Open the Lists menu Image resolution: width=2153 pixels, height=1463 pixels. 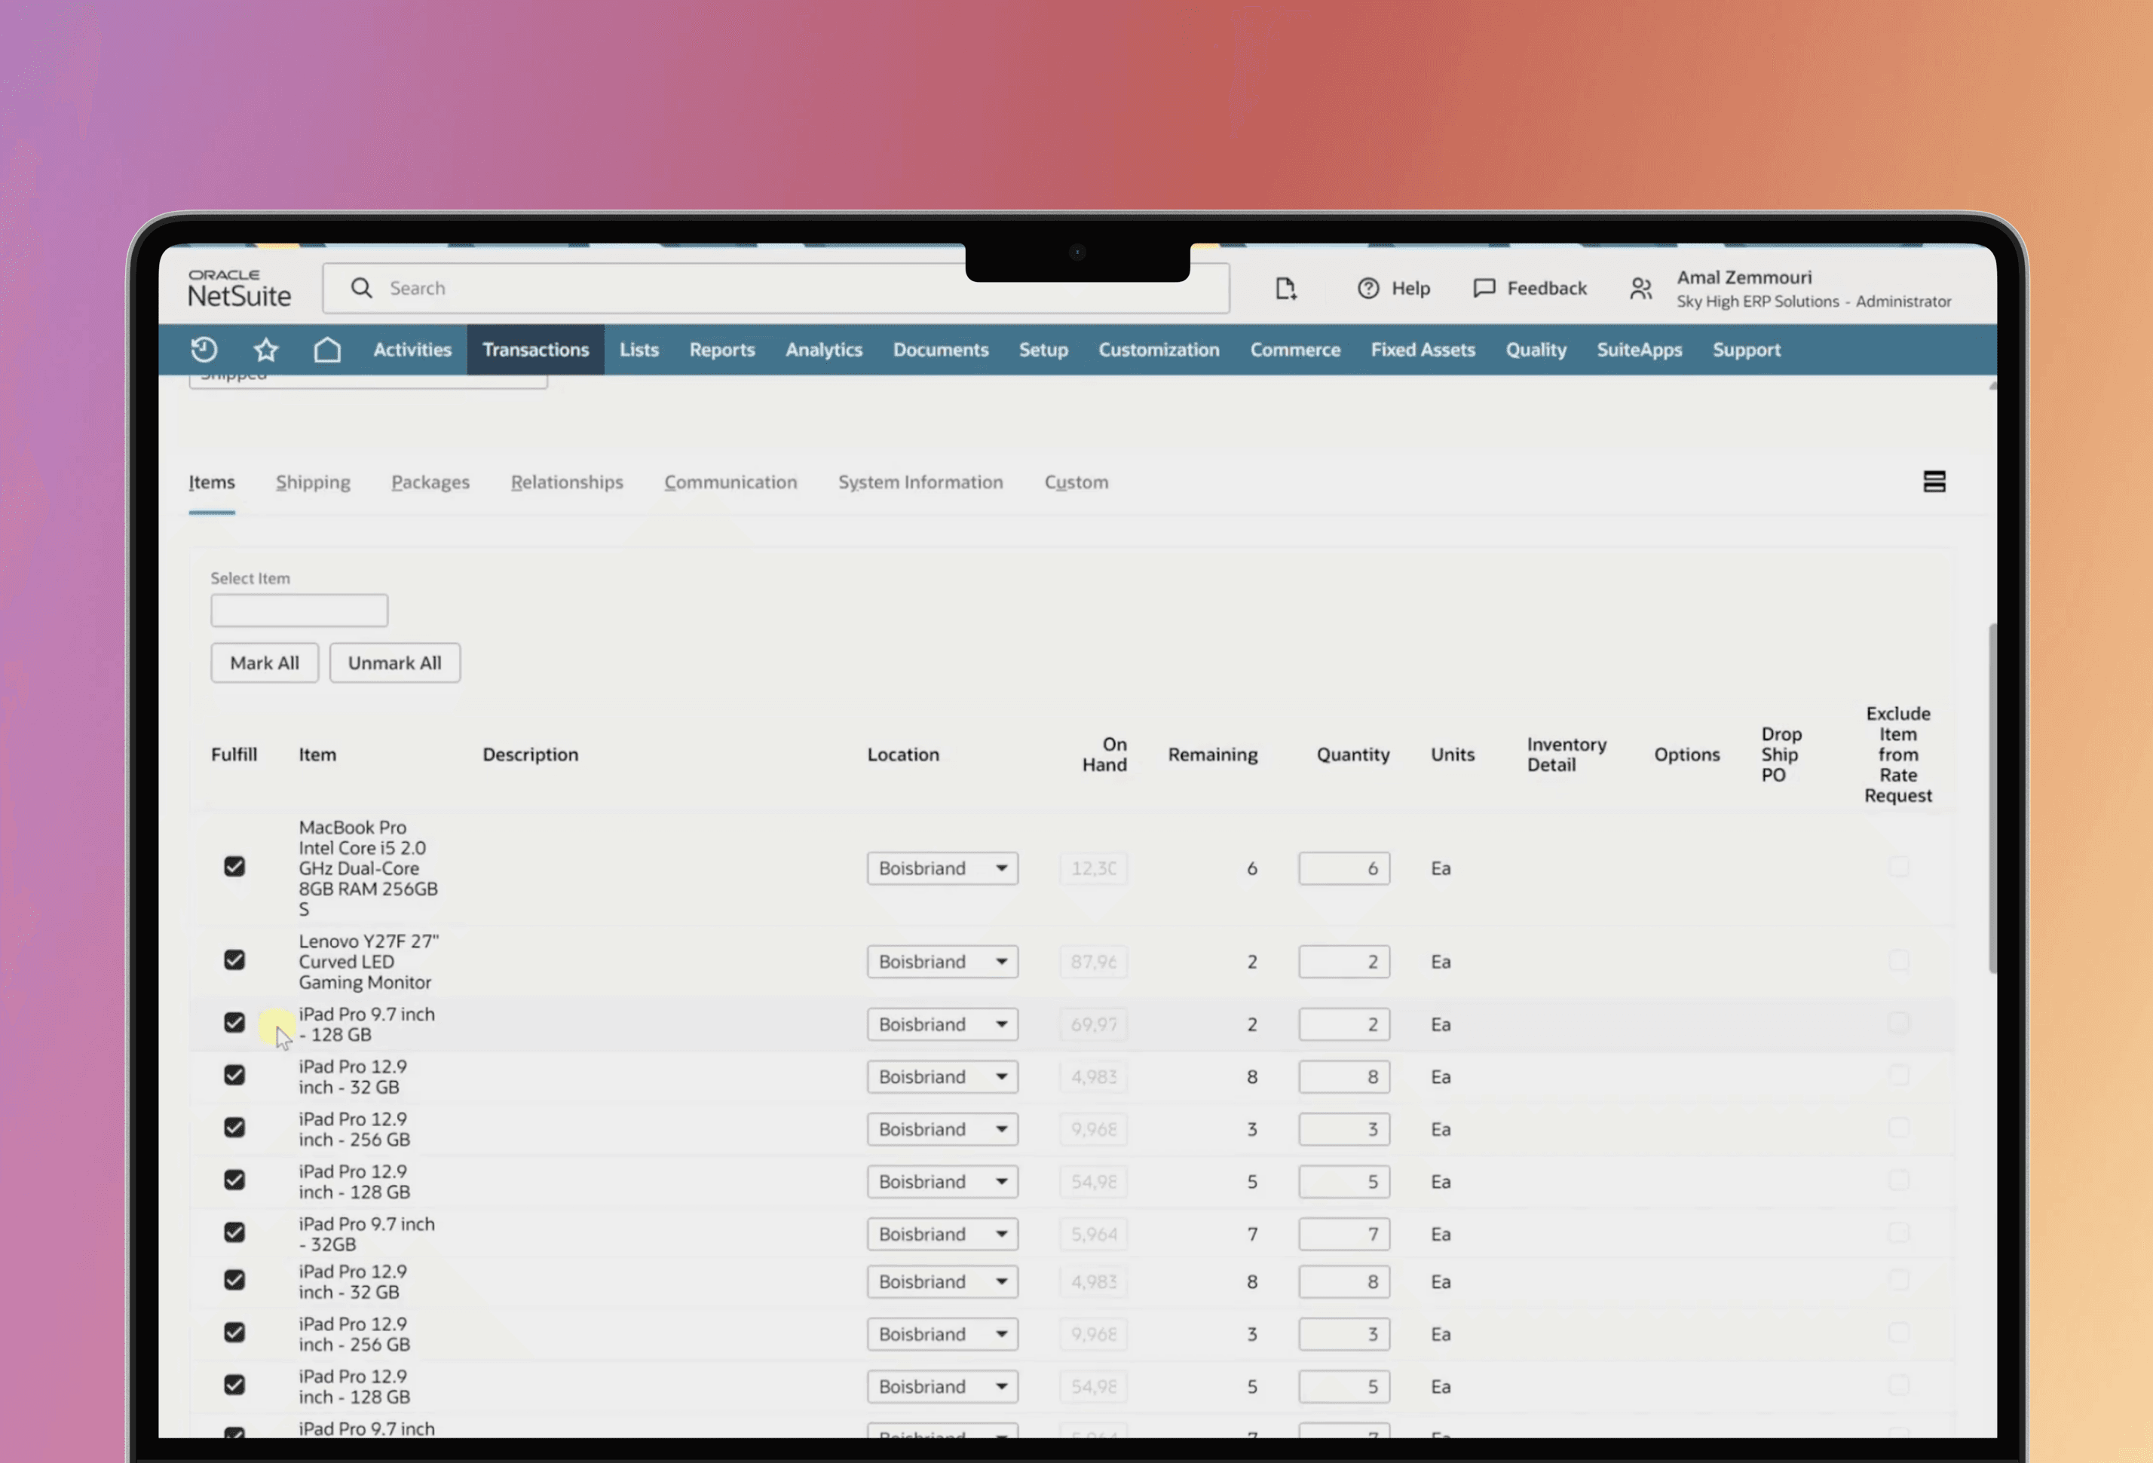coord(639,349)
